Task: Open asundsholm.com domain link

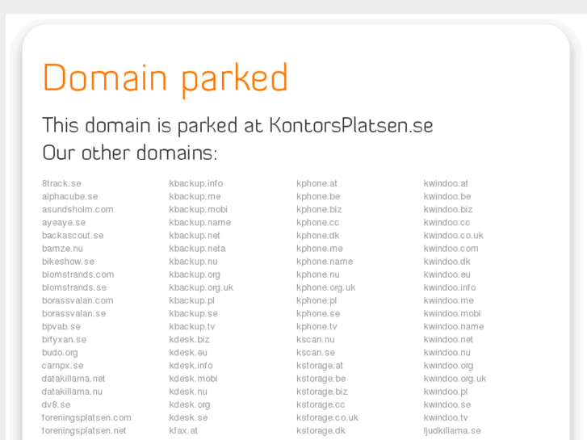Action: point(78,209)
